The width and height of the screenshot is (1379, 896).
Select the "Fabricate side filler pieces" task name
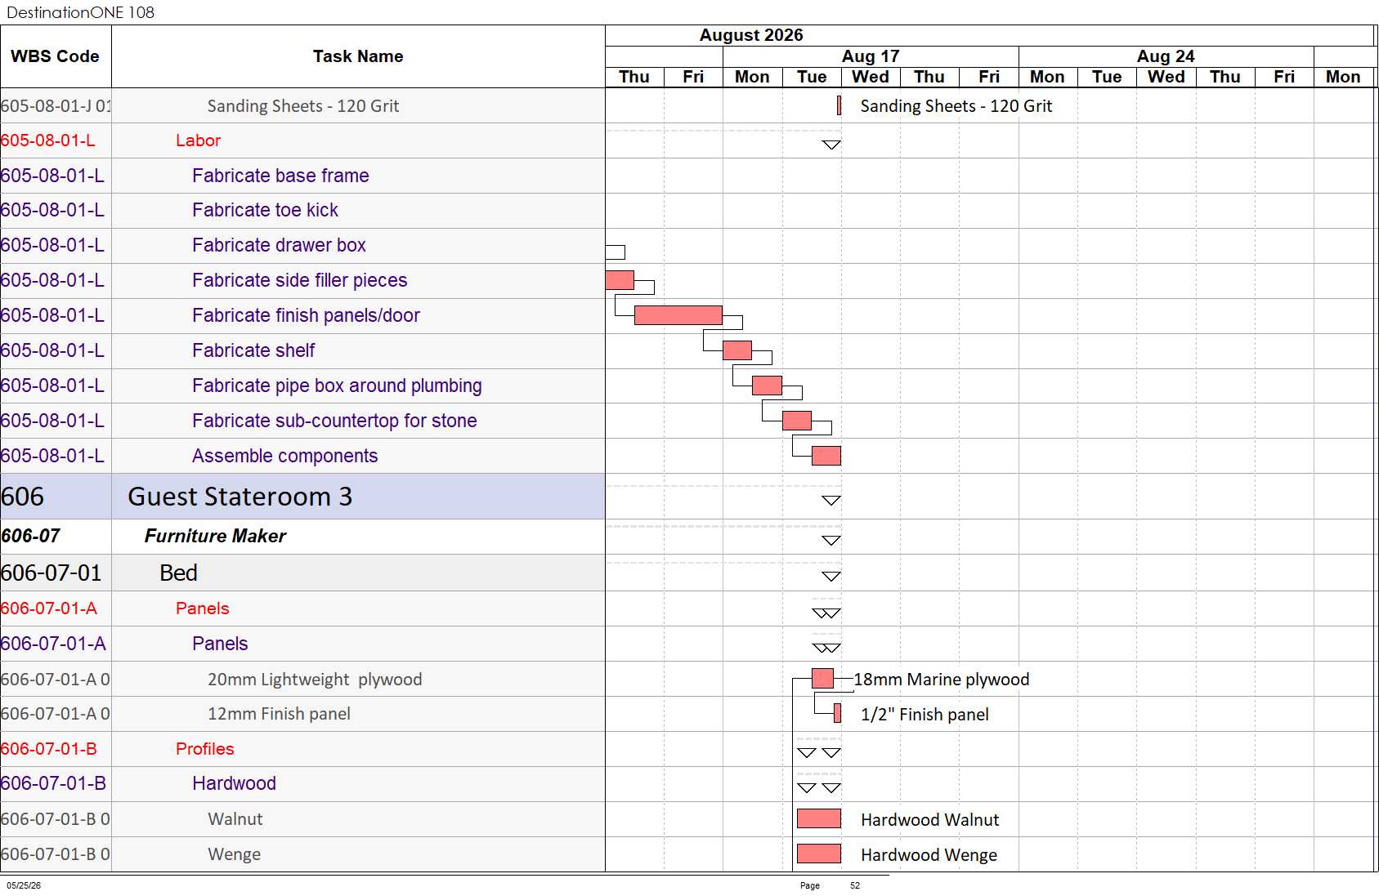[299, 280]
